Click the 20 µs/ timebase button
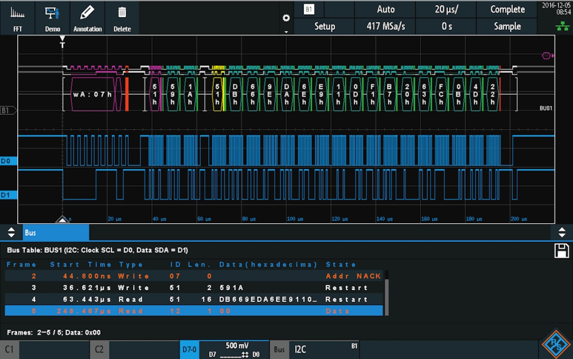Screen dimensions: 573x359 [446, 9]
